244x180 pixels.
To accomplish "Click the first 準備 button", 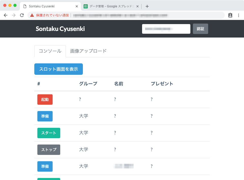I will click(45, 116).
